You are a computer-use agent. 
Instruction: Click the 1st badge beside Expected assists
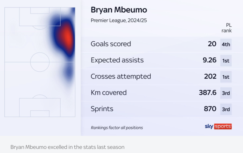click(226, 61)
